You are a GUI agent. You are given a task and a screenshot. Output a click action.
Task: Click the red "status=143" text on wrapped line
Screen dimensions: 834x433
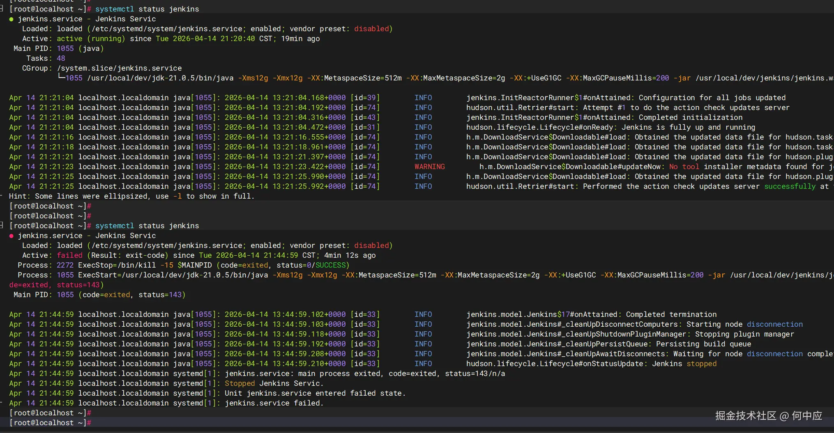coord(78,285)
